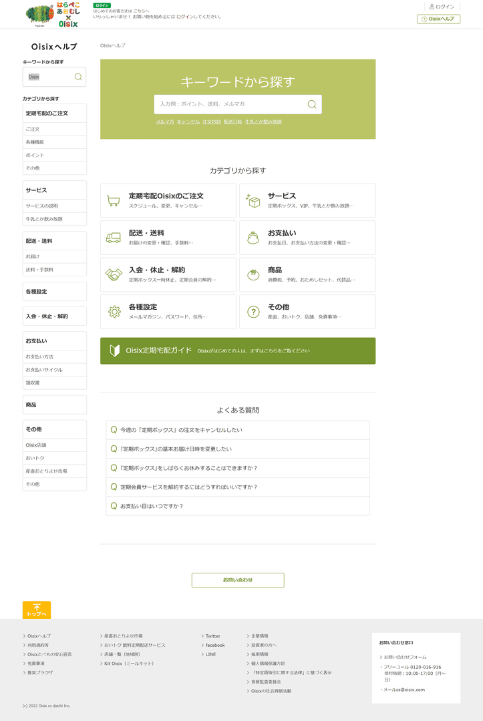Click the orange トップへ button

pos(37,610)
